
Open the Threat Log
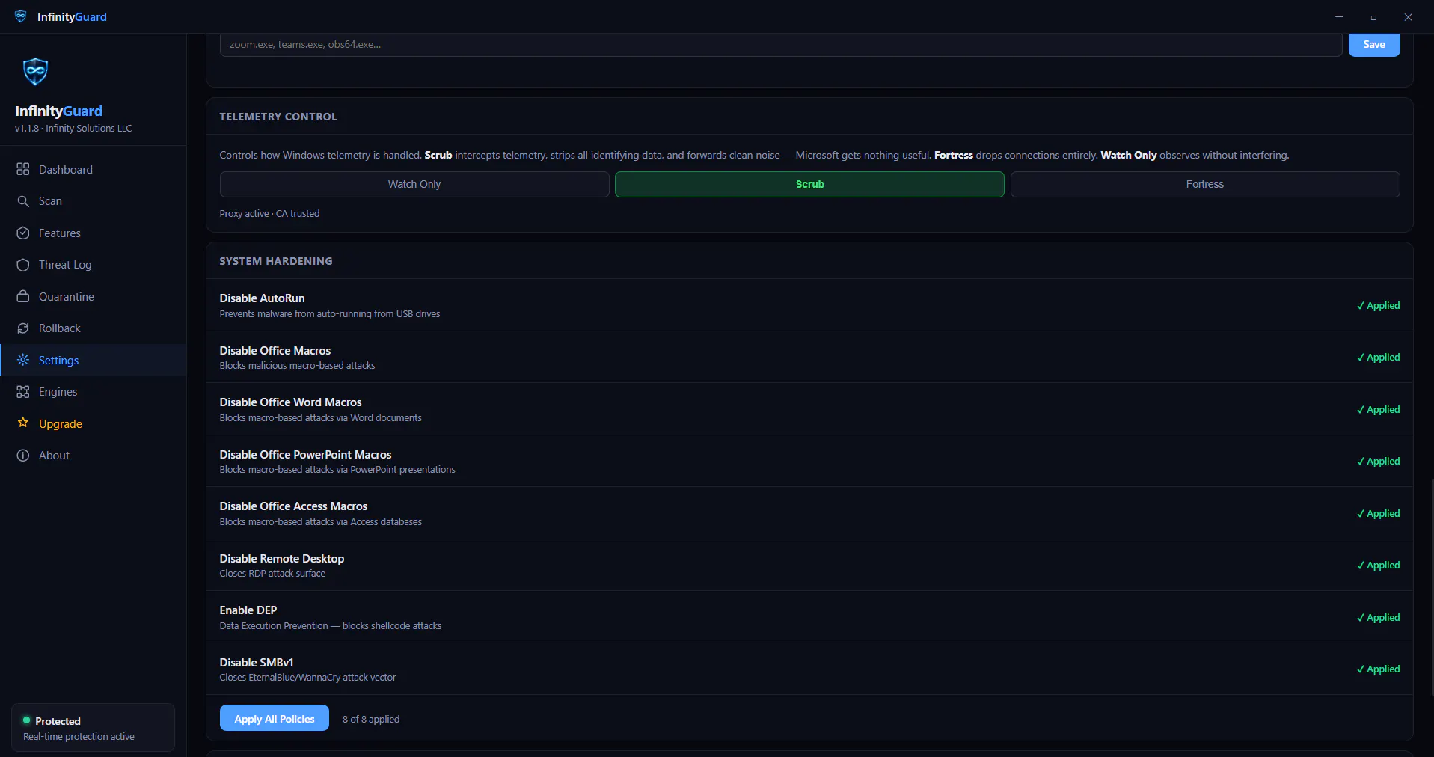94,265
